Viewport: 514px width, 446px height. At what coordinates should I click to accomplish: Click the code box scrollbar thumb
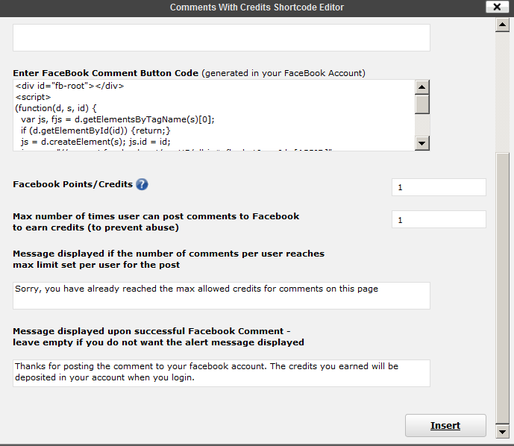click(x=422, y=104)
